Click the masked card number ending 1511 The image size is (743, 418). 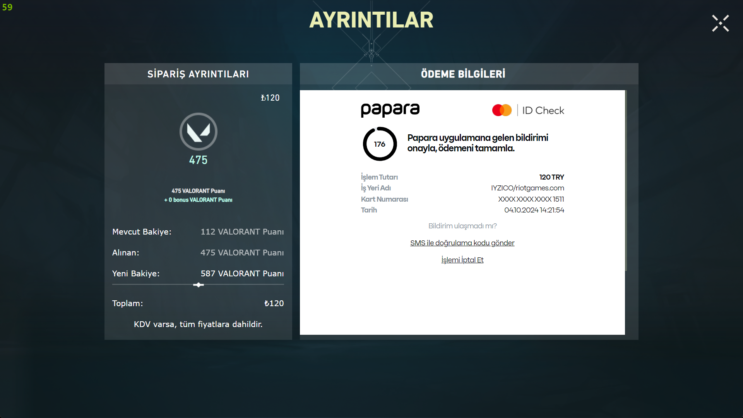coord(531,199)
